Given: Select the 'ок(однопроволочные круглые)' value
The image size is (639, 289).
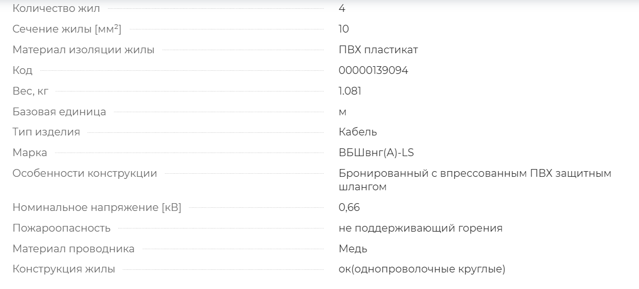Looking at the screenshot, I should pyautogui.click(x=422, y=269).
